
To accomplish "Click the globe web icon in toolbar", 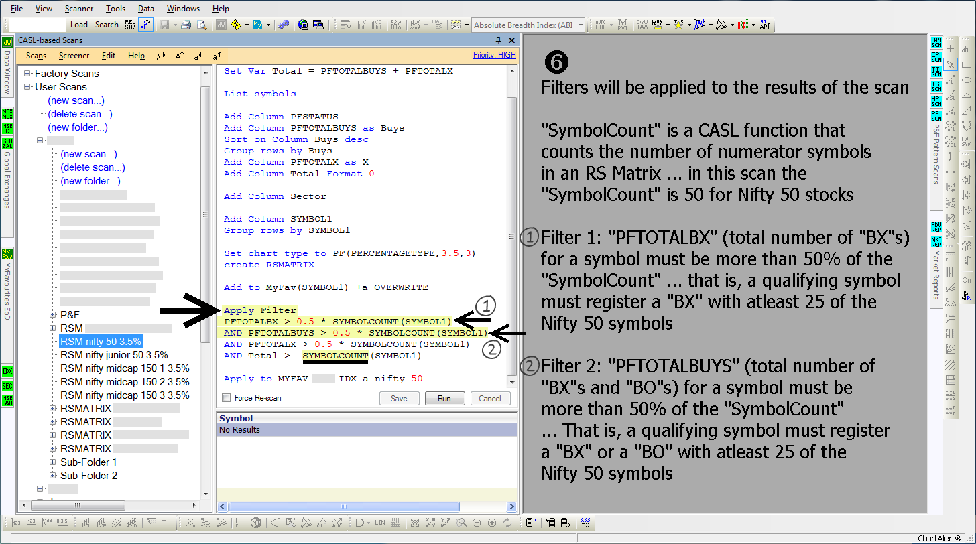I will click(x=302, y=25).
